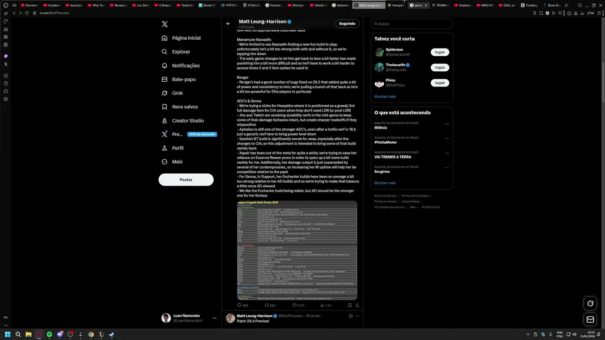The image size is (605, 340).
Task: Open Opera sidebar settings gear
Action: click(x=6, y=99)
